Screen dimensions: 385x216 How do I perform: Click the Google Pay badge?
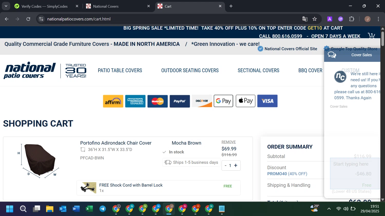tap(223, 101)
